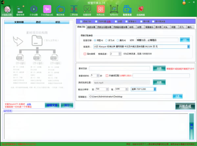The image size is (197, 146).
Task: Click the 加载文案 button
Action: tap(51, 105)
